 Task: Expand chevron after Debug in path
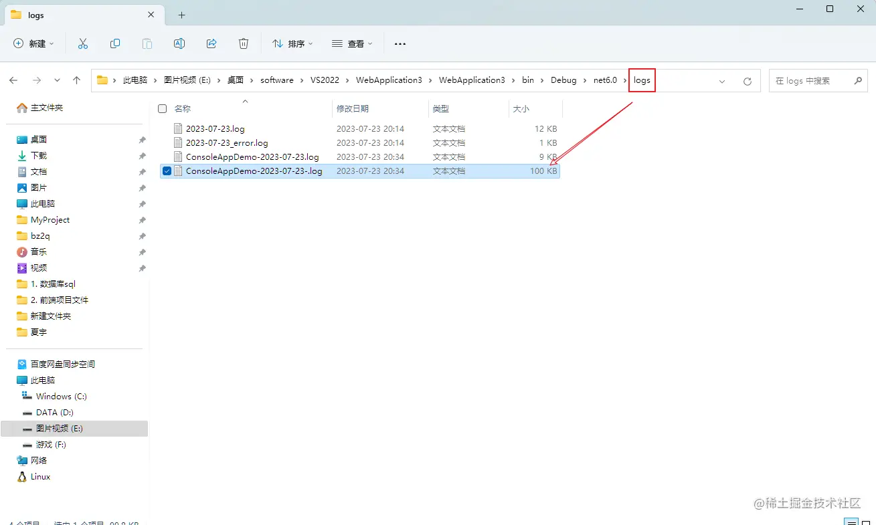tap(585, 80)
